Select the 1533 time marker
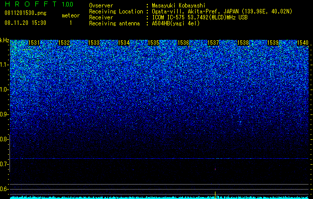Screen dimensions: 313x199 tap(94, 43)
